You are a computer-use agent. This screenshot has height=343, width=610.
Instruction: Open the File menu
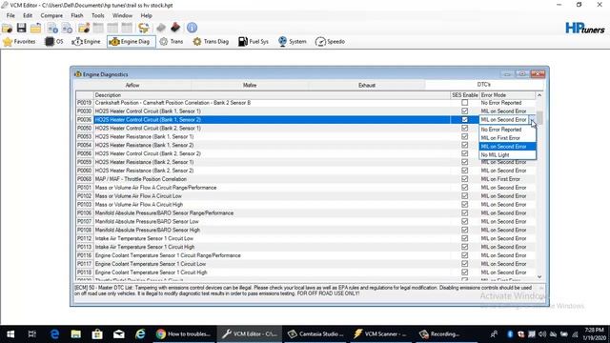(x=10, y=15)
